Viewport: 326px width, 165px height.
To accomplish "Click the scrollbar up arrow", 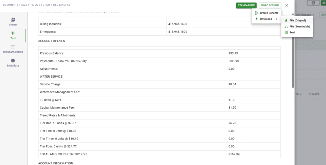I will [293, 14].
